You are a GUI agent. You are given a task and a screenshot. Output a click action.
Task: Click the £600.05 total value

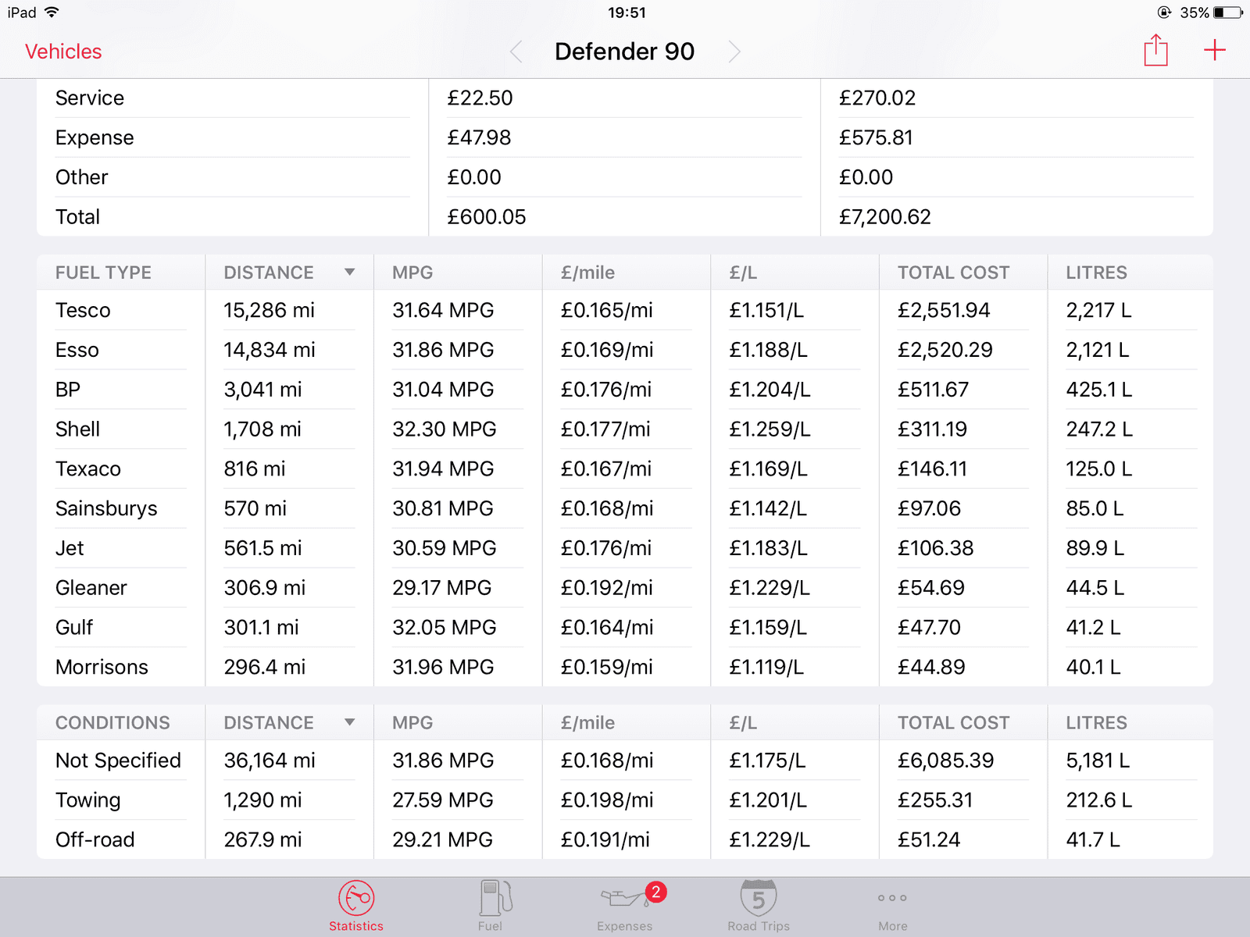click(x=487, y=217)
